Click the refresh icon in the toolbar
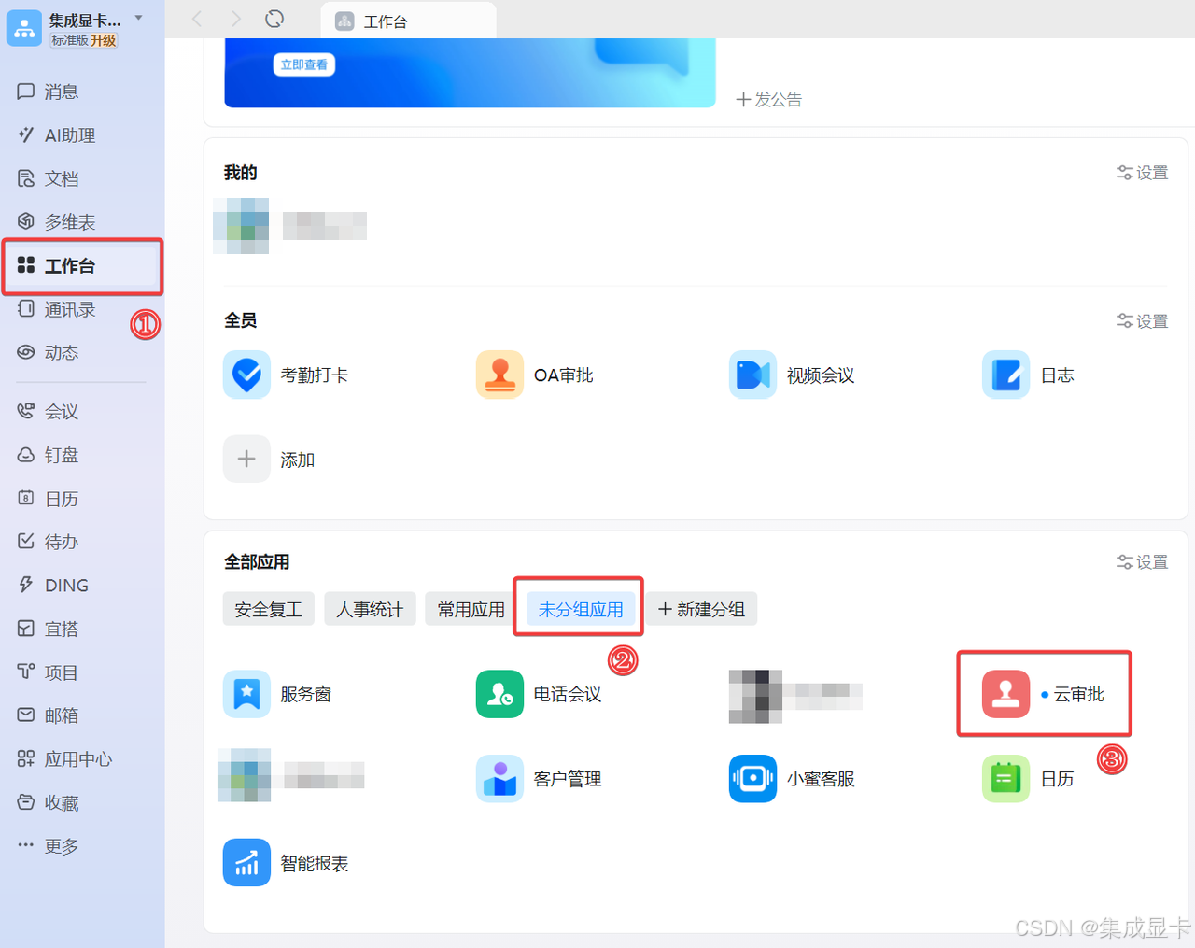Image resolution: width=1195 pixels, height=948 pixels. point(274,19)
